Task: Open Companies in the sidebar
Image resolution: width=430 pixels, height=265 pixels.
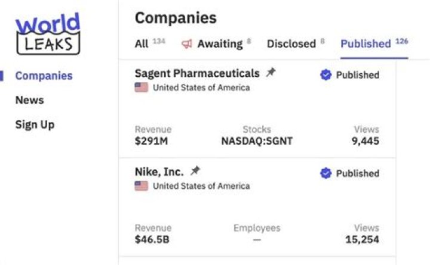Action: [44, 76]
